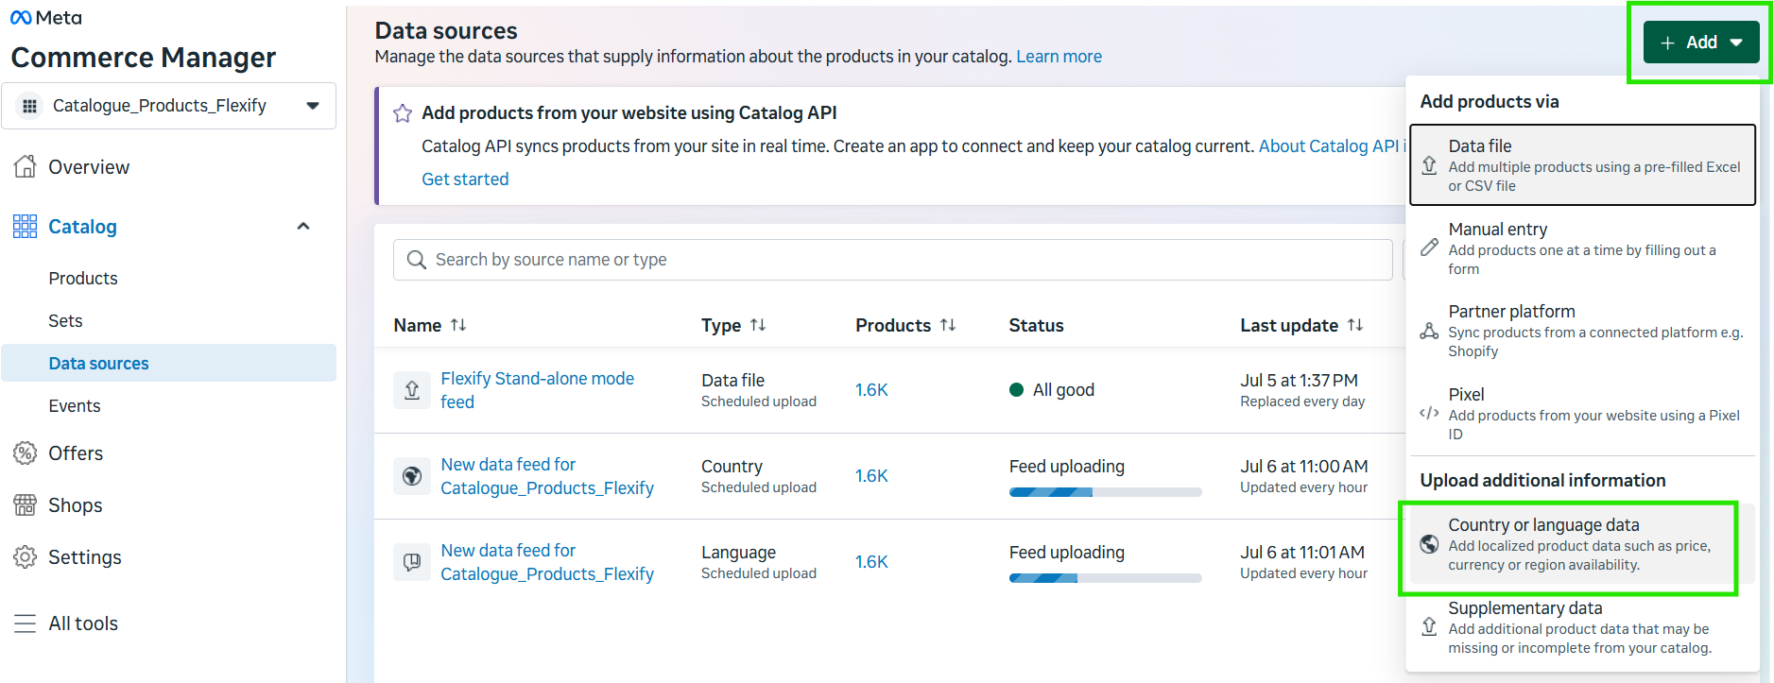Screen dimensions: 1774x683
Task: Click the upload icon of Flexify Stand-alone feed
Action: pos(412,389)
